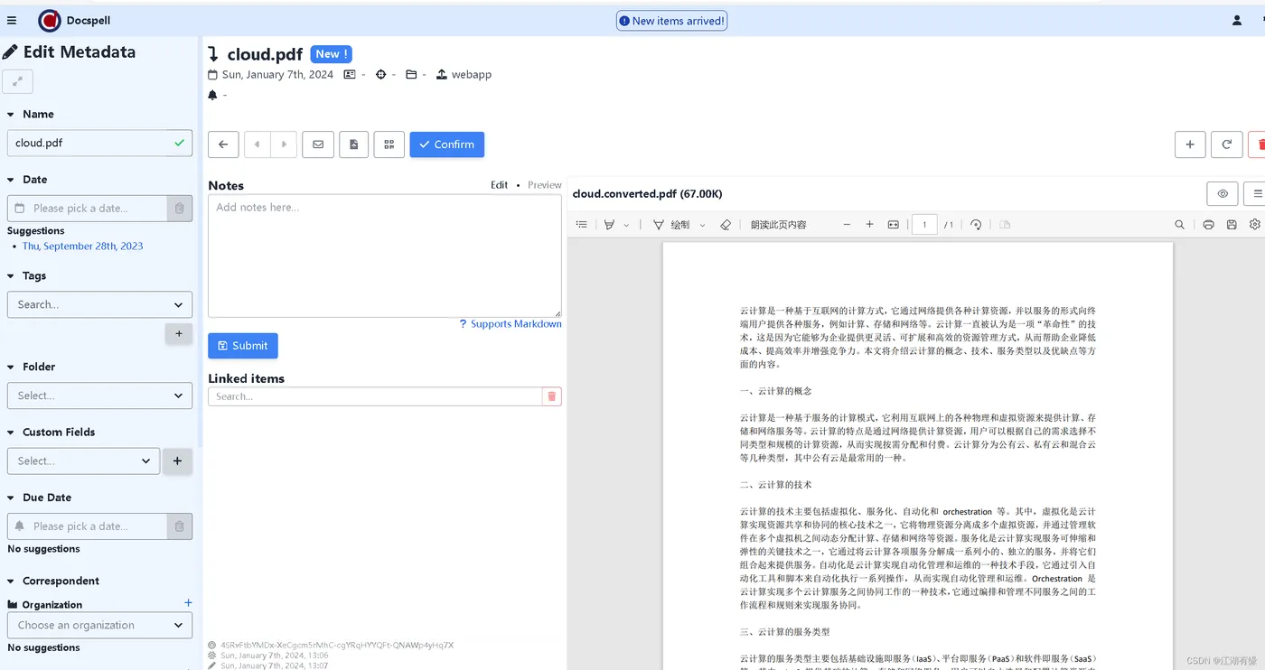
Task: Send item via the envelope button
Action: pos(318,144)
